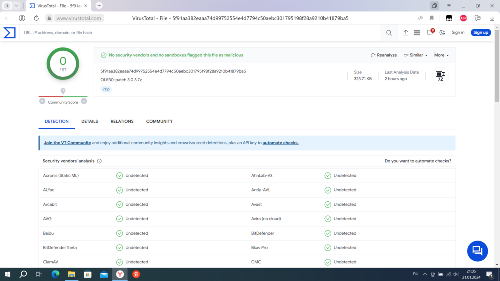
Task: Click the 7Z file type icon
Action: (440, 76)
